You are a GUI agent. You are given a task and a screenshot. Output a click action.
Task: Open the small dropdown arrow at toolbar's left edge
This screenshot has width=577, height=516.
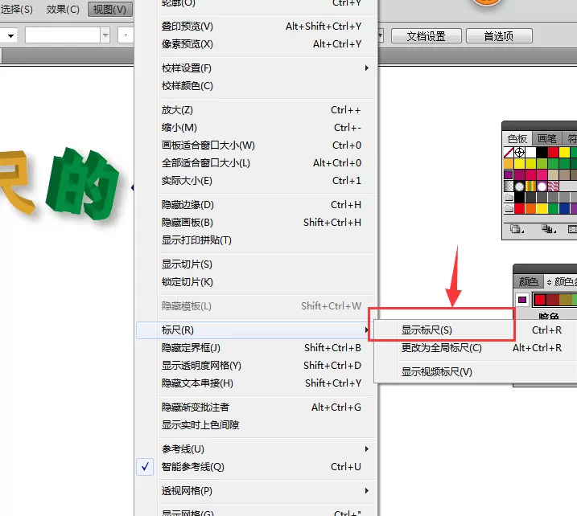[x=10, y=35]
